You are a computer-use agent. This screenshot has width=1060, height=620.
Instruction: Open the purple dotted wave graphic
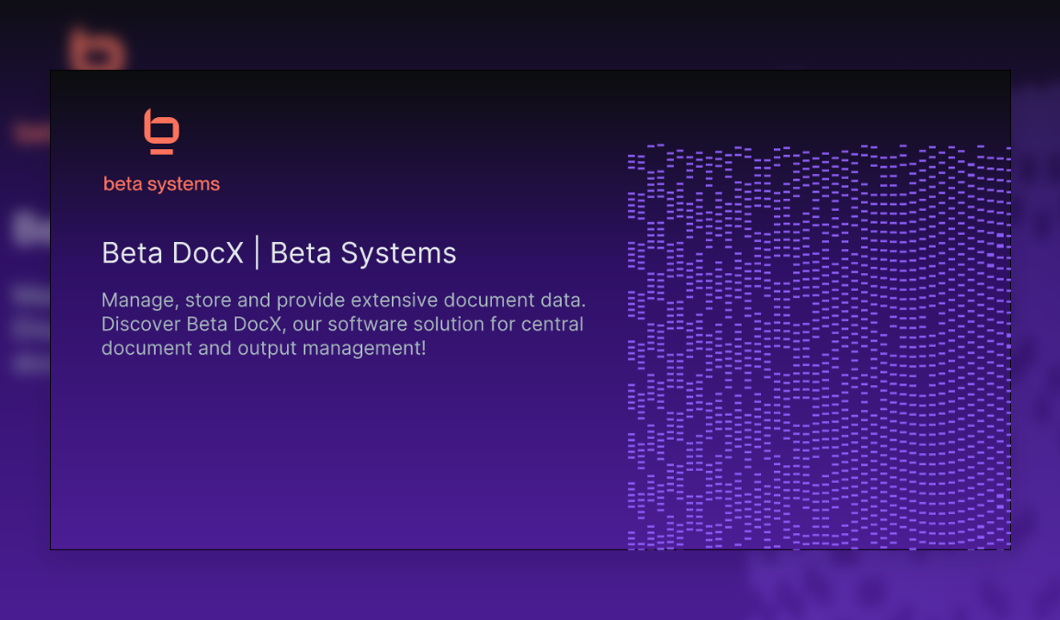819,344
